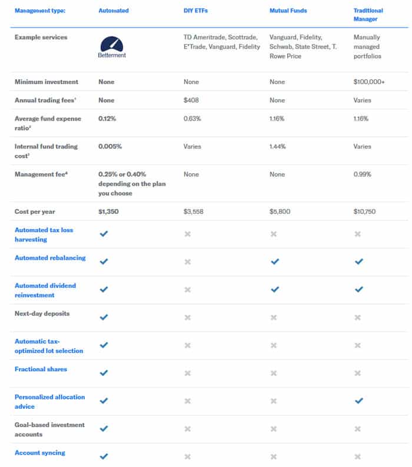Screen dimensions: 412x467
Task: Follow the Automated dividend reinvestment link
Action: pyautogui.click(x=45, y=290)
